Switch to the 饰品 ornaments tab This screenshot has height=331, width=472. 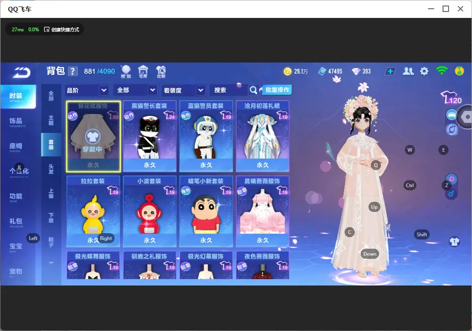coord(18,121)
